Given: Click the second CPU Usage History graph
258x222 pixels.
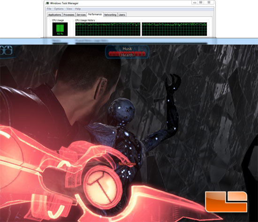Looking at the screenshot, I should tap(175, 29).
